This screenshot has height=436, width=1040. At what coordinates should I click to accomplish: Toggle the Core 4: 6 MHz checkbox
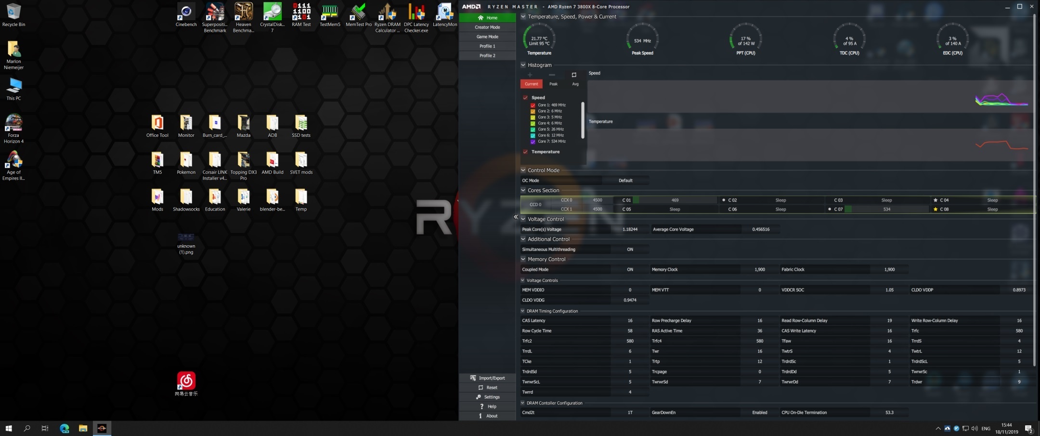(533, 123)
